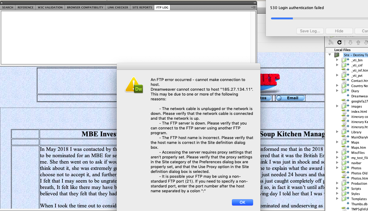This screenshot has height=211, width=368.
Task: Click the Refresh icon in Files panel
Action: click(340, 43)
